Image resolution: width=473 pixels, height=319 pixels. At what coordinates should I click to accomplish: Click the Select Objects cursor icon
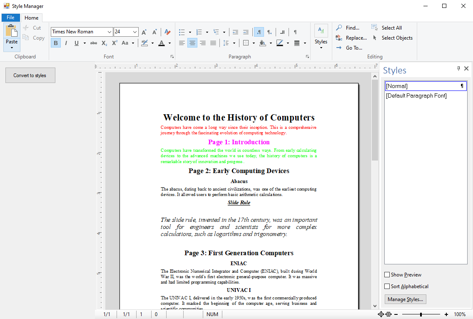click(375, 38)
